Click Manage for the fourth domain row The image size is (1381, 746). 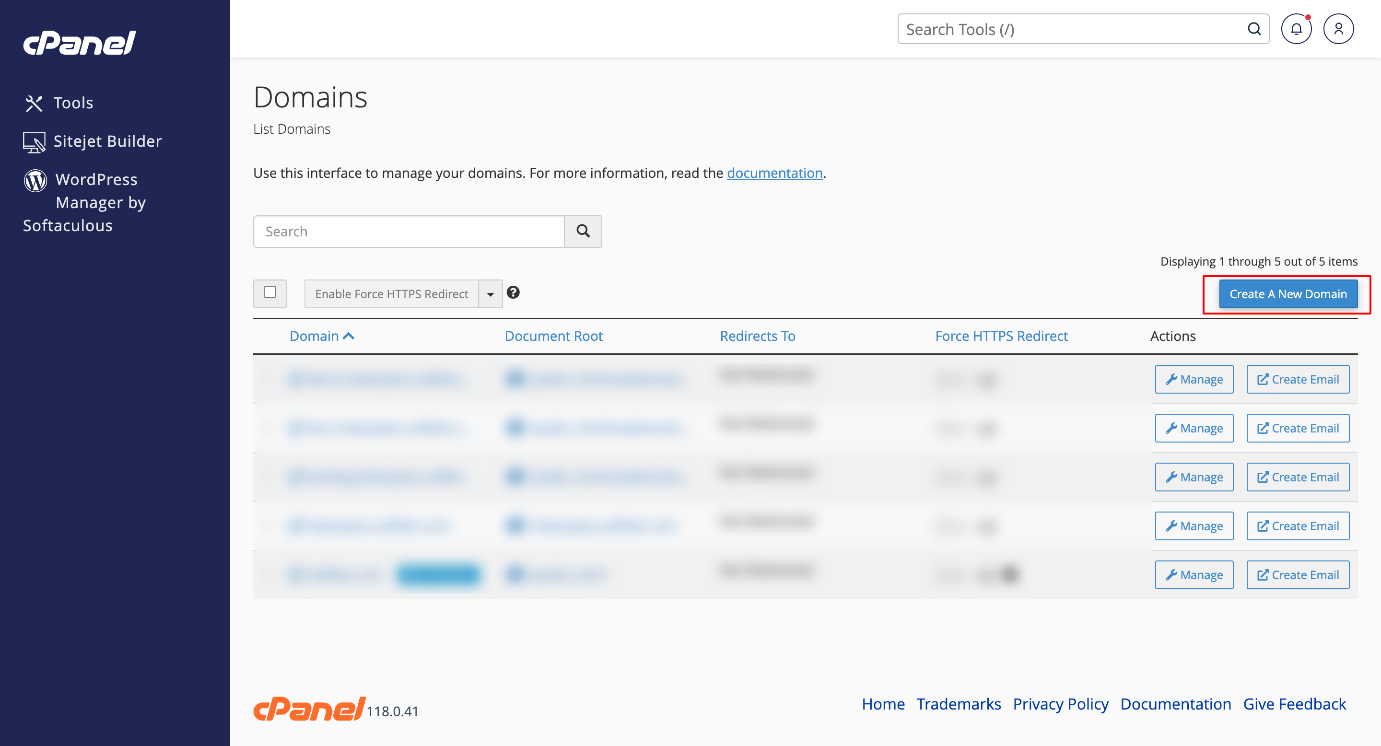1194,526
